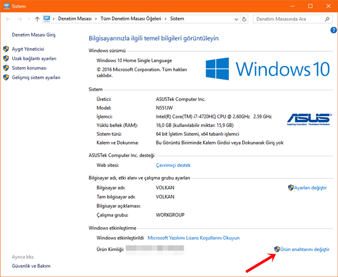Click the Windows 10 logo

click(x=268, y=69)
